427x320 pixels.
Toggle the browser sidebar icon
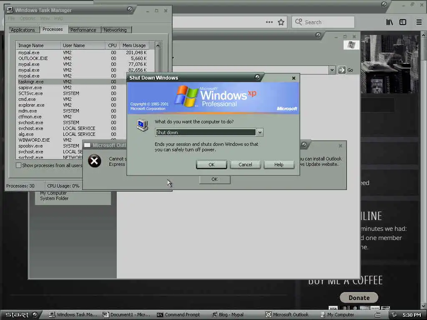click(x=403, y=22)
